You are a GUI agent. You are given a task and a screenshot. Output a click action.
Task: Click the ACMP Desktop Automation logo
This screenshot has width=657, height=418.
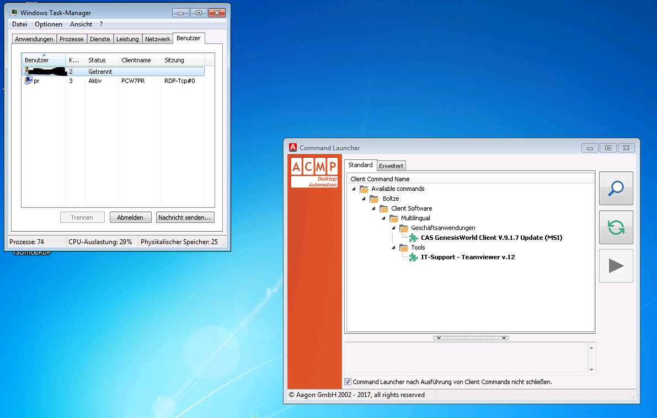click(314, 173)
